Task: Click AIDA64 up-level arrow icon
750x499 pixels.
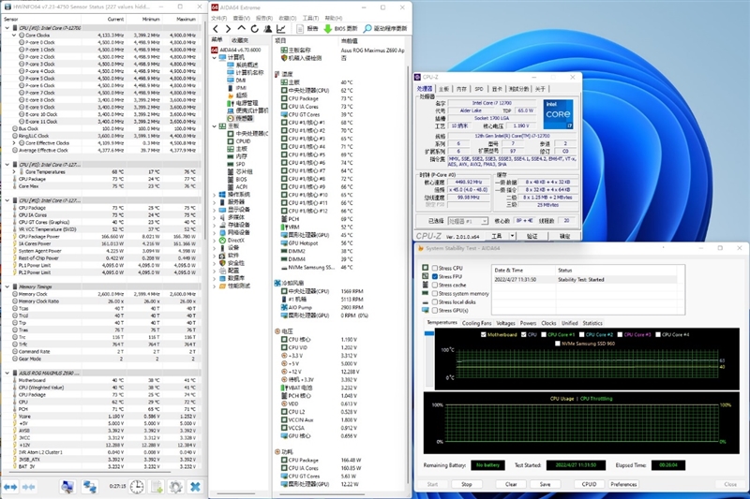Action: [241, 29]
